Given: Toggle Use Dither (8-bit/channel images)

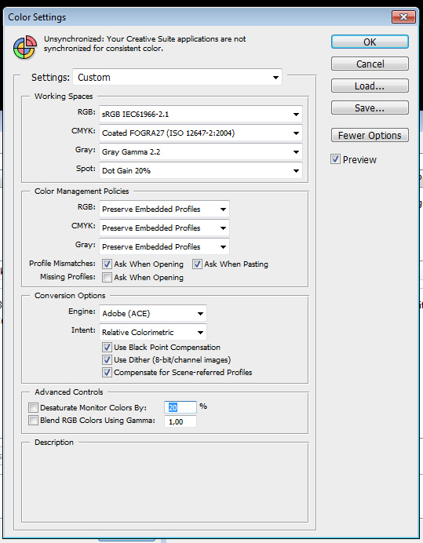Looking at the screenshot, I should [x=107, y=360].
